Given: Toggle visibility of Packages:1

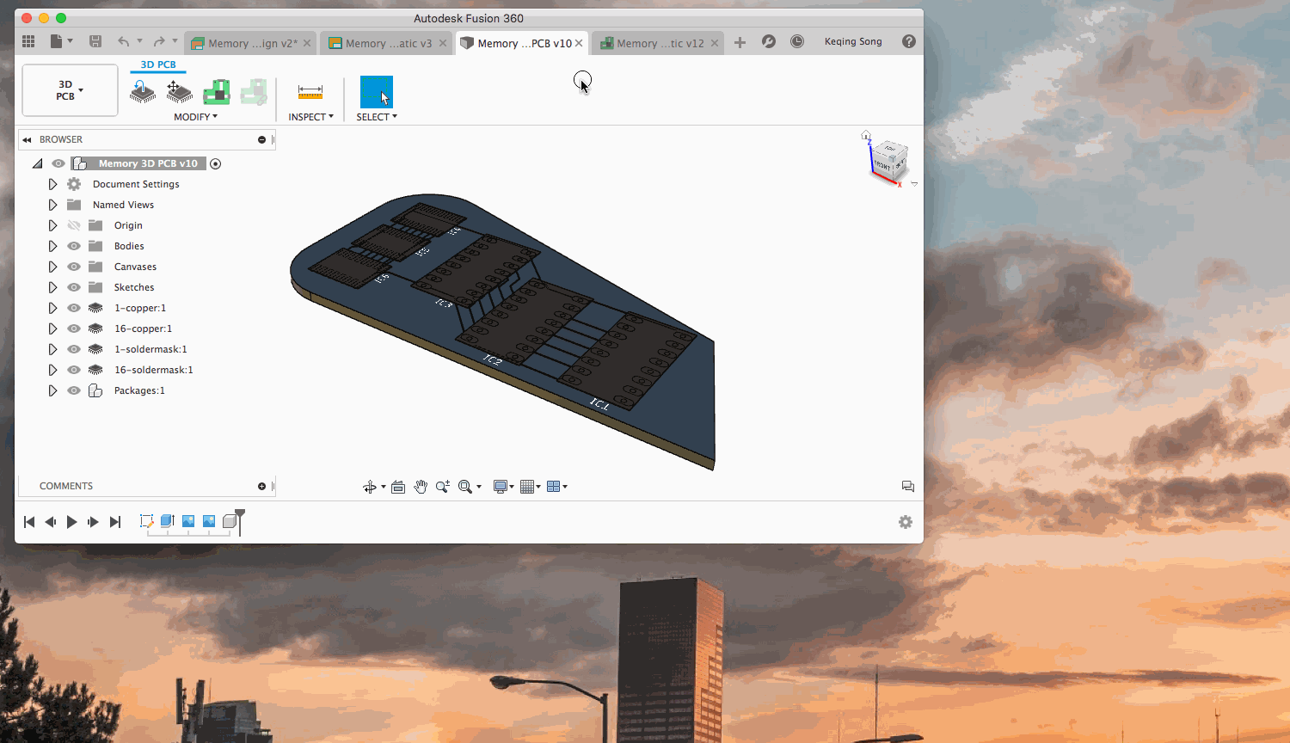Looking at the screenshot, I should pyautogui.click(x=74, y=390).
